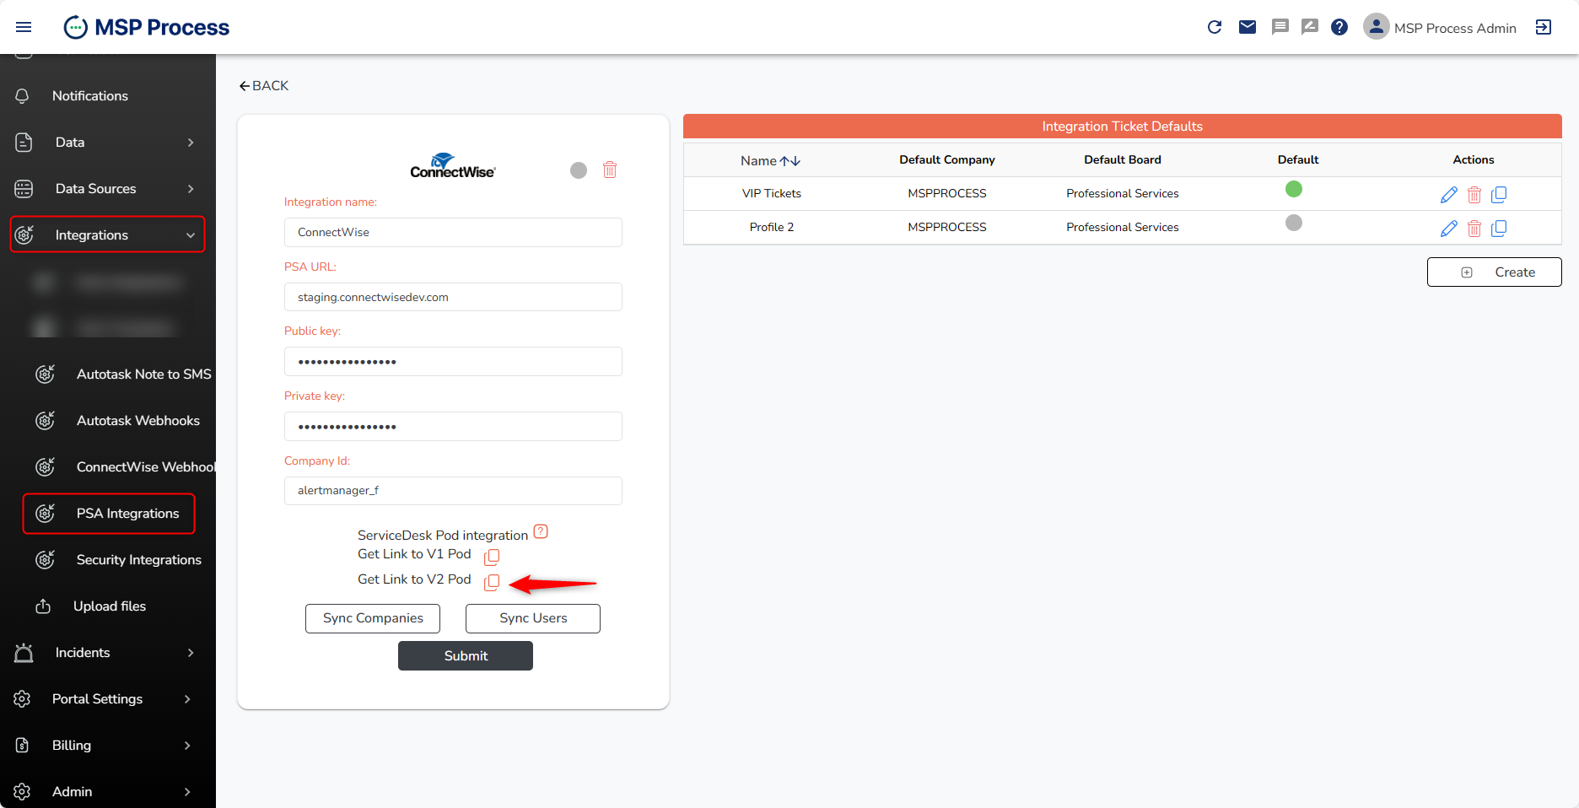Delete the Profile 2 row
Image resolution: width=1579 pixels, height=808 pixels.
pyautogui.click(x=1474, y=229)
